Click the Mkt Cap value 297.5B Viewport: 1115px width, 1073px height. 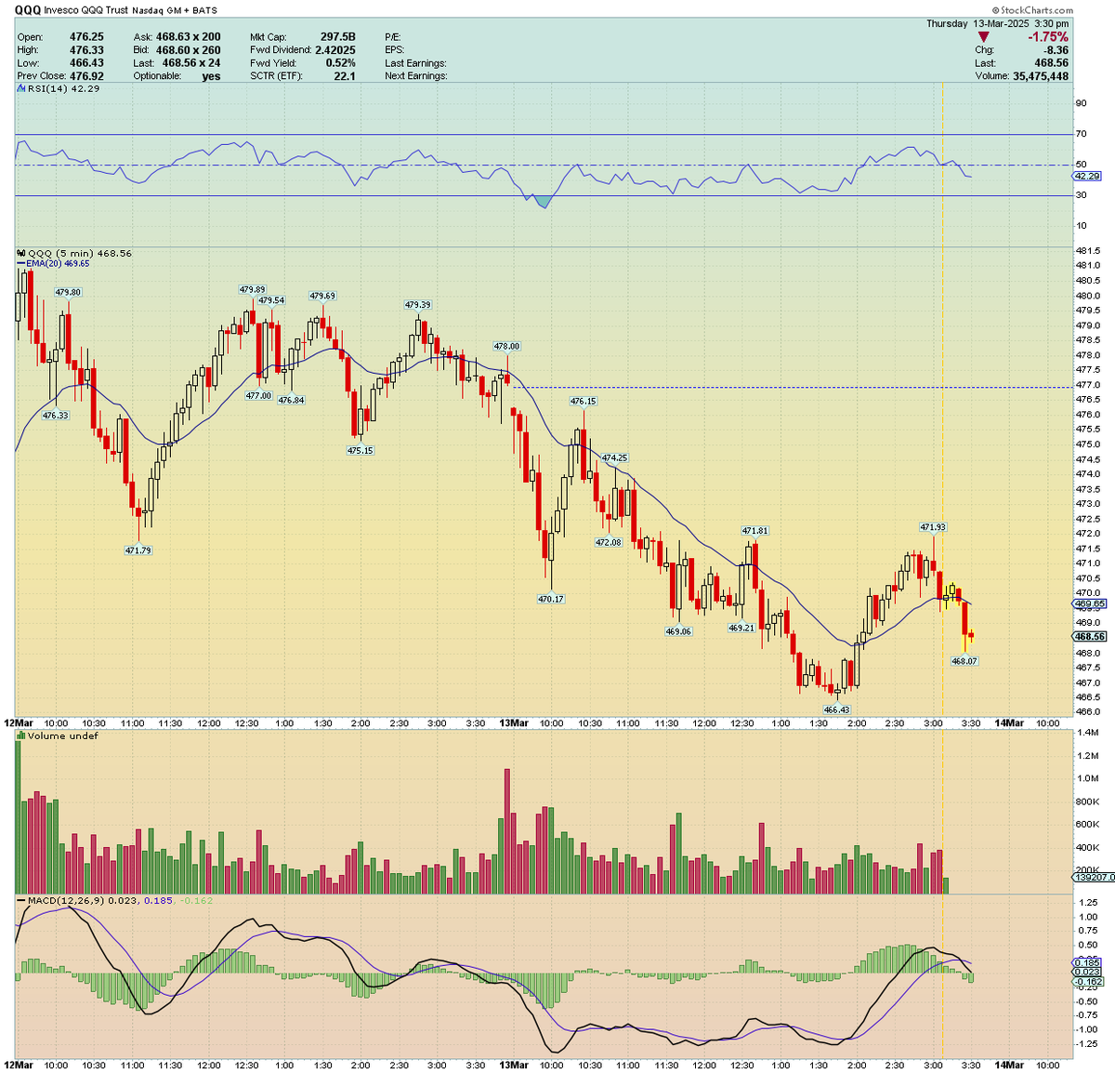click(336, 37)
